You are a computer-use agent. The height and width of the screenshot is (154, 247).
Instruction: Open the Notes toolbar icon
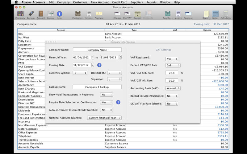pyautogui.click(x=216, y=14)
